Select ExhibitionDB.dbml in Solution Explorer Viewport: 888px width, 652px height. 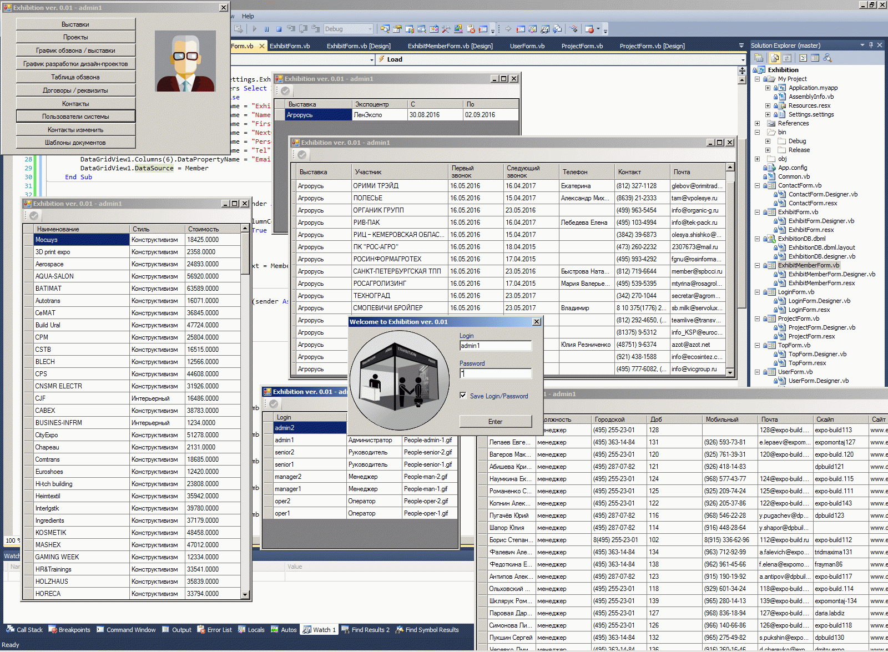pyautogui.click(x=801, y=239)
